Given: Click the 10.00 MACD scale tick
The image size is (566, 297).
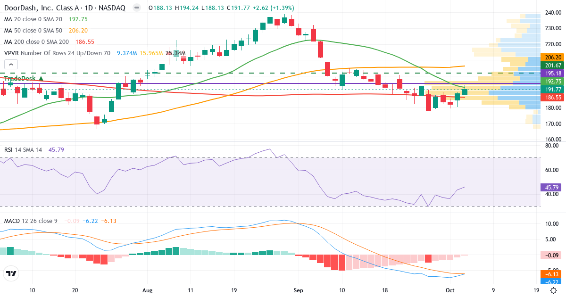Looking at the screenshot, I should (x=551, y=224).
